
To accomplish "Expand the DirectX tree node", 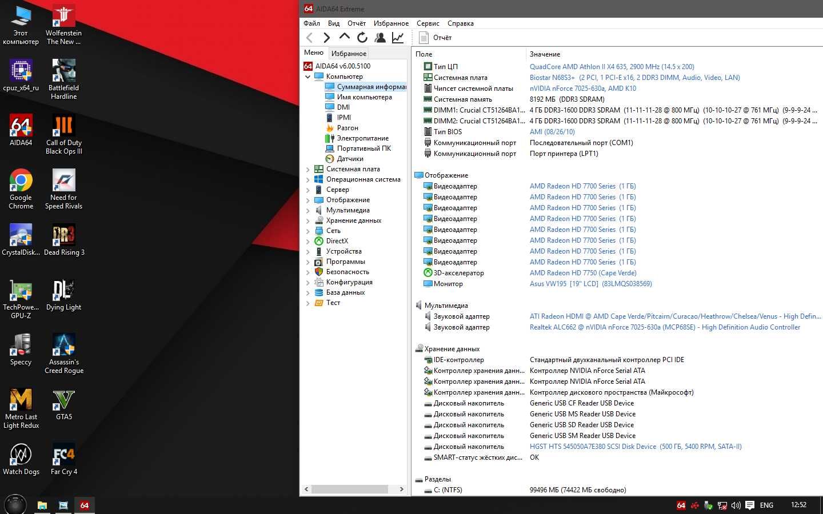I will [x=308, y=241].
